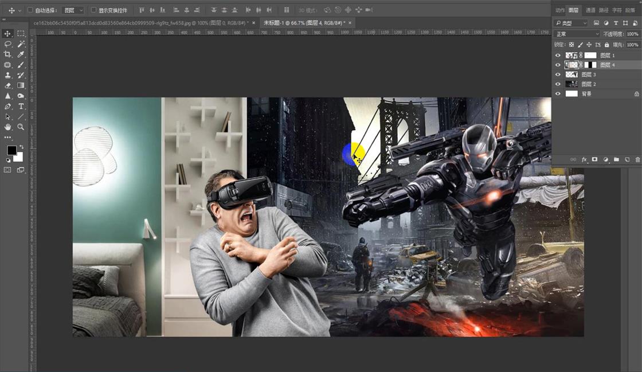Screen dimensions: 642x372
Task: Select the Move tool
Action: click(x=6, y=32)
